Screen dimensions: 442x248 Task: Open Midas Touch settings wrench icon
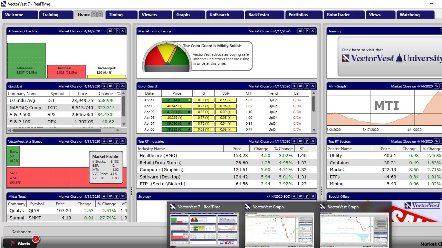[104, 196]
